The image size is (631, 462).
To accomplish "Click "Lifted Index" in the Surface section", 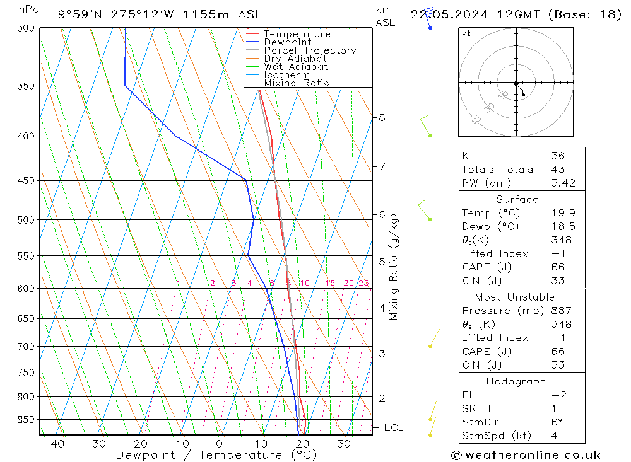I will [495, 254].
